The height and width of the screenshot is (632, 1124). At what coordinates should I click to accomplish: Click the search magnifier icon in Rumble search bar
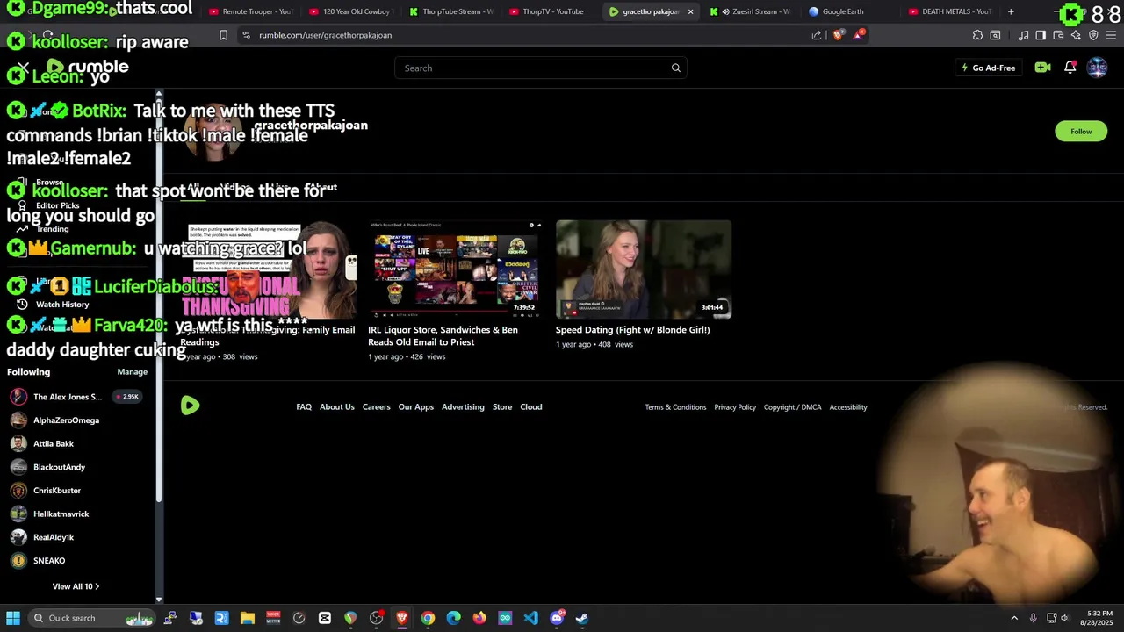tap(675, 68)
